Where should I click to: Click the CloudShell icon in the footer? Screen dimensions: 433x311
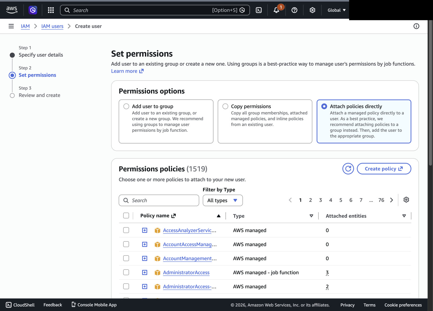[9, 305]
